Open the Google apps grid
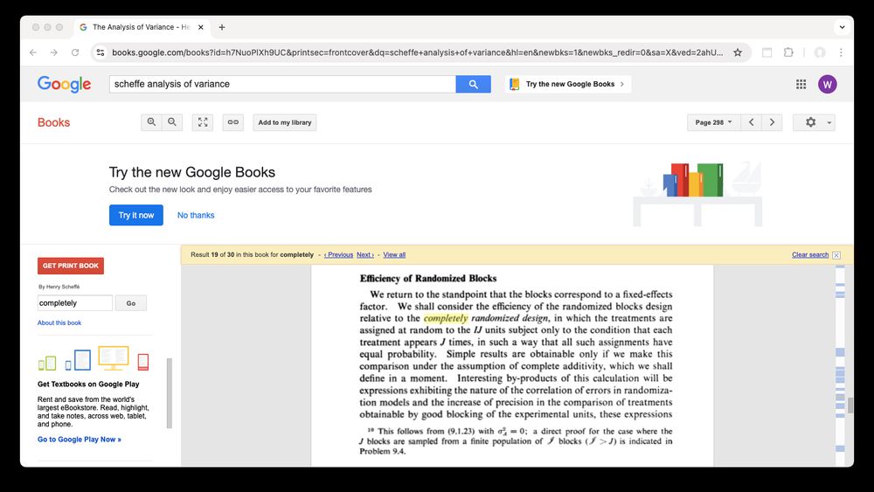 tap(801, 84)
